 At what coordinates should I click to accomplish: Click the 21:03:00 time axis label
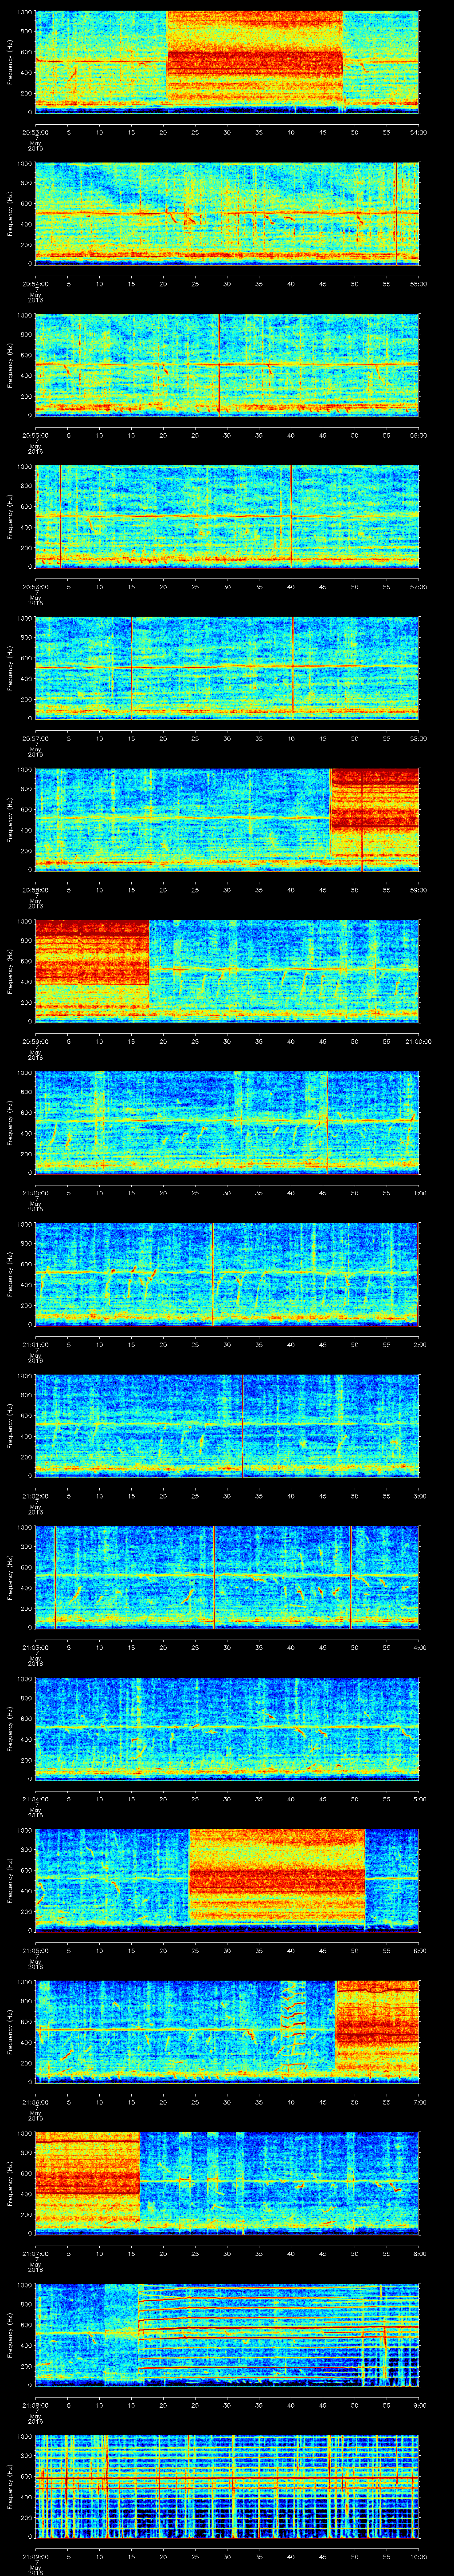tap(35, 1647)
